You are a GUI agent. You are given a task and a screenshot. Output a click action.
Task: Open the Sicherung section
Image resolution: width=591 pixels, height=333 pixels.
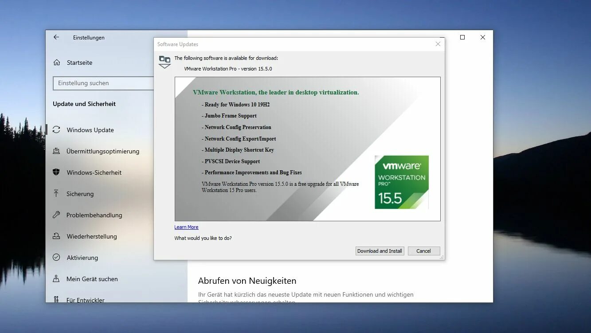(x=80, y=194)
